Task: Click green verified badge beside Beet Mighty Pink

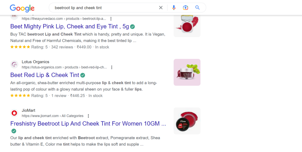Action: point(132,27)
